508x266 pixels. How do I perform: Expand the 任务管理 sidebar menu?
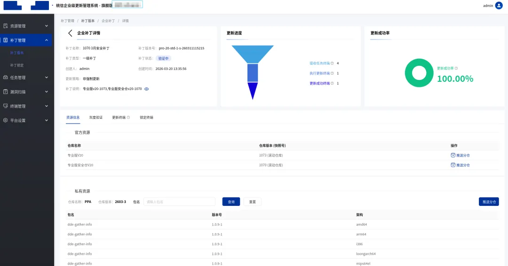point(46,78)
